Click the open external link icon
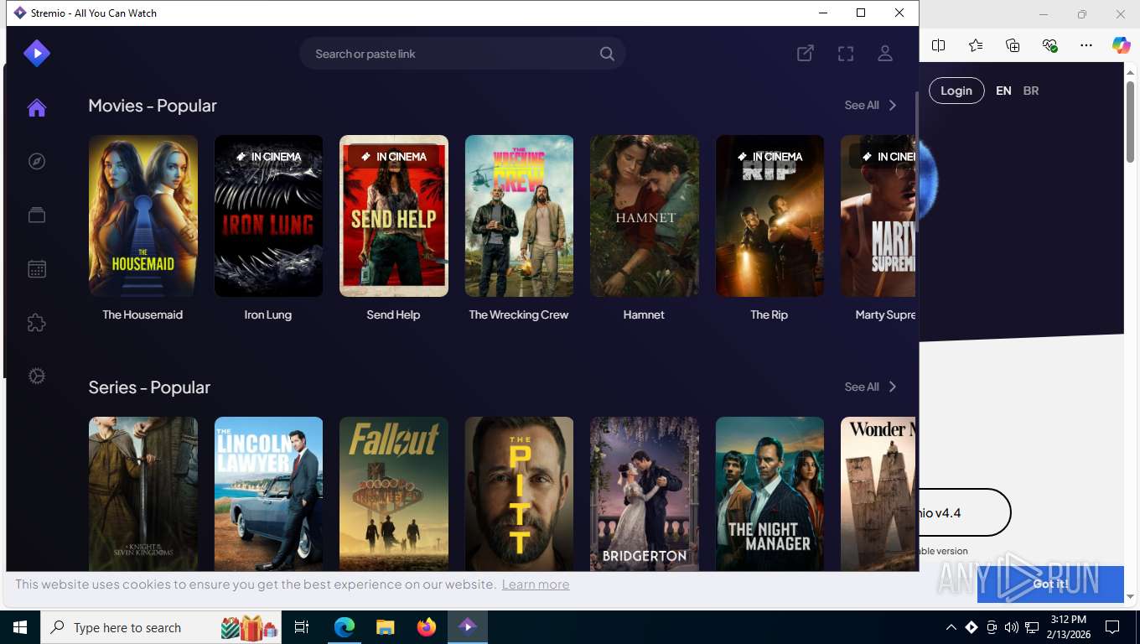 [806, 54]
